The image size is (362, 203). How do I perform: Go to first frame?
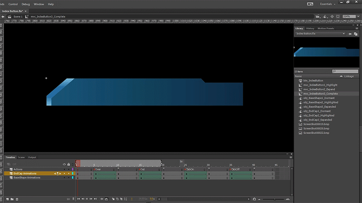78,199
